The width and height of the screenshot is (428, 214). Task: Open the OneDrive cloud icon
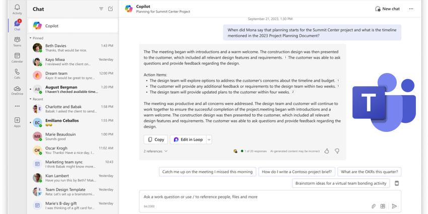pyautogui.click(x=17, y=88)
